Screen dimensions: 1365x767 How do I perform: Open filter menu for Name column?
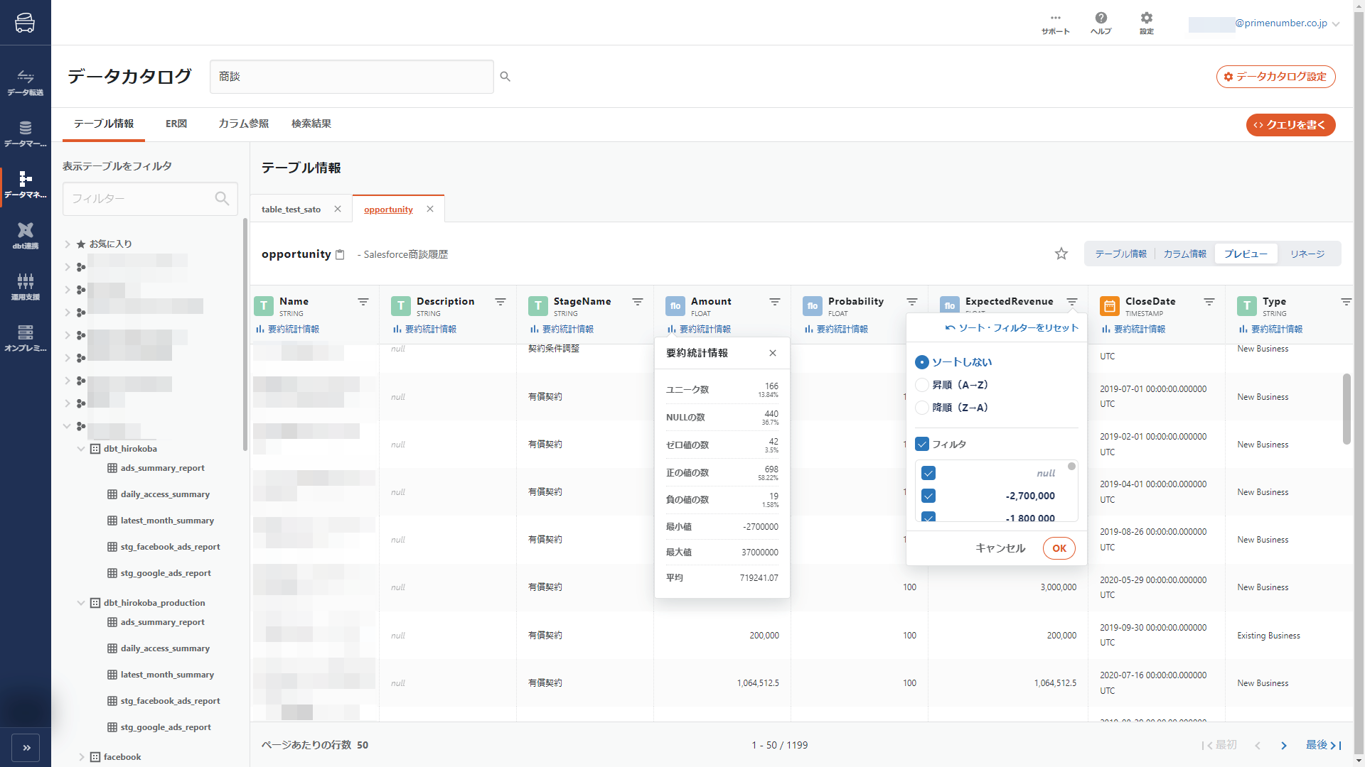(x=363, y=302)
